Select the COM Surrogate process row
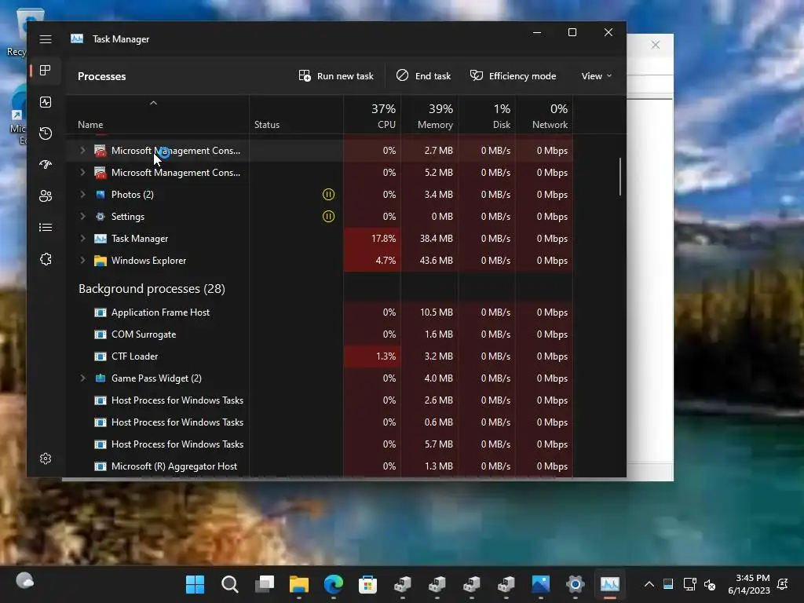Screen dimensions: 804x603 319,334
